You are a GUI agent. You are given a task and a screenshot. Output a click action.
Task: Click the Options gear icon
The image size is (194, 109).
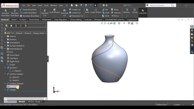pyautogui.click(x=106, y=5)
